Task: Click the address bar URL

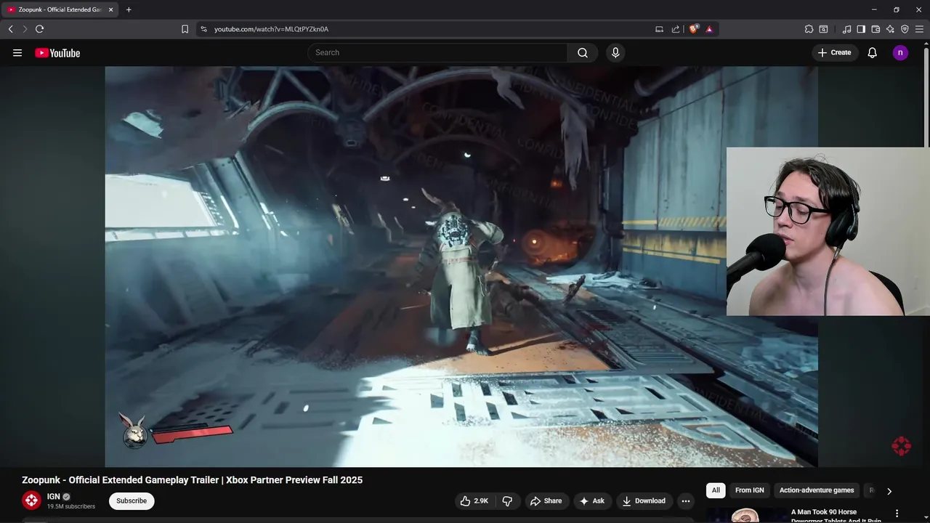Action: (x=271, y=29)
